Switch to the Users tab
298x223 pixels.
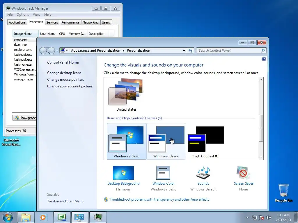click(x=106, y=22)
